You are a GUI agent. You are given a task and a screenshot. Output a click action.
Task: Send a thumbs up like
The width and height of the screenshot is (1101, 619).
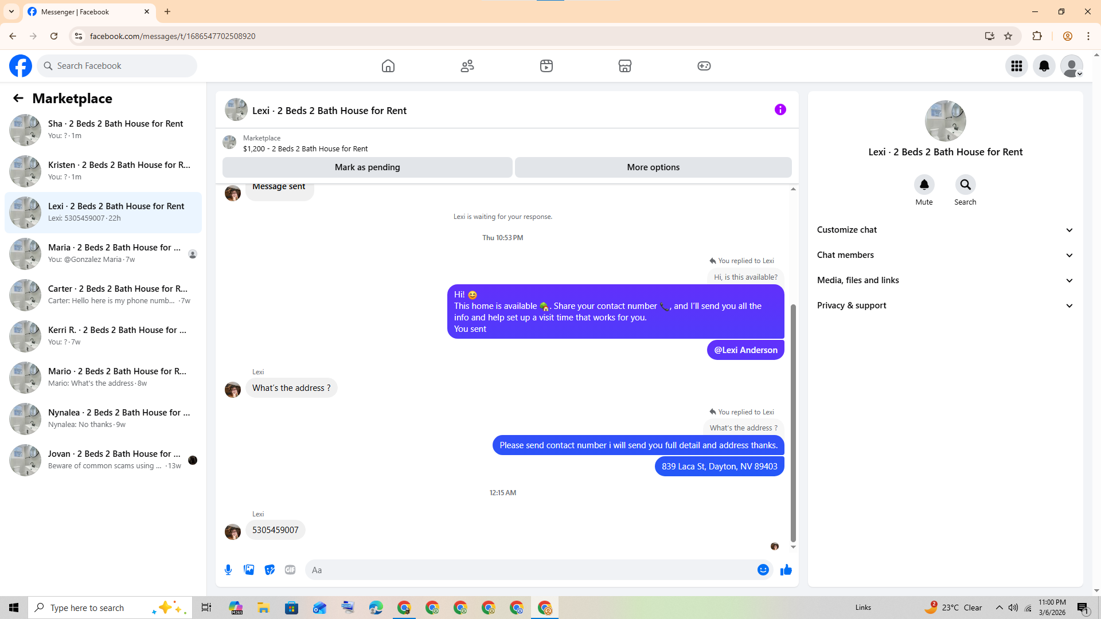pos(786,570)
